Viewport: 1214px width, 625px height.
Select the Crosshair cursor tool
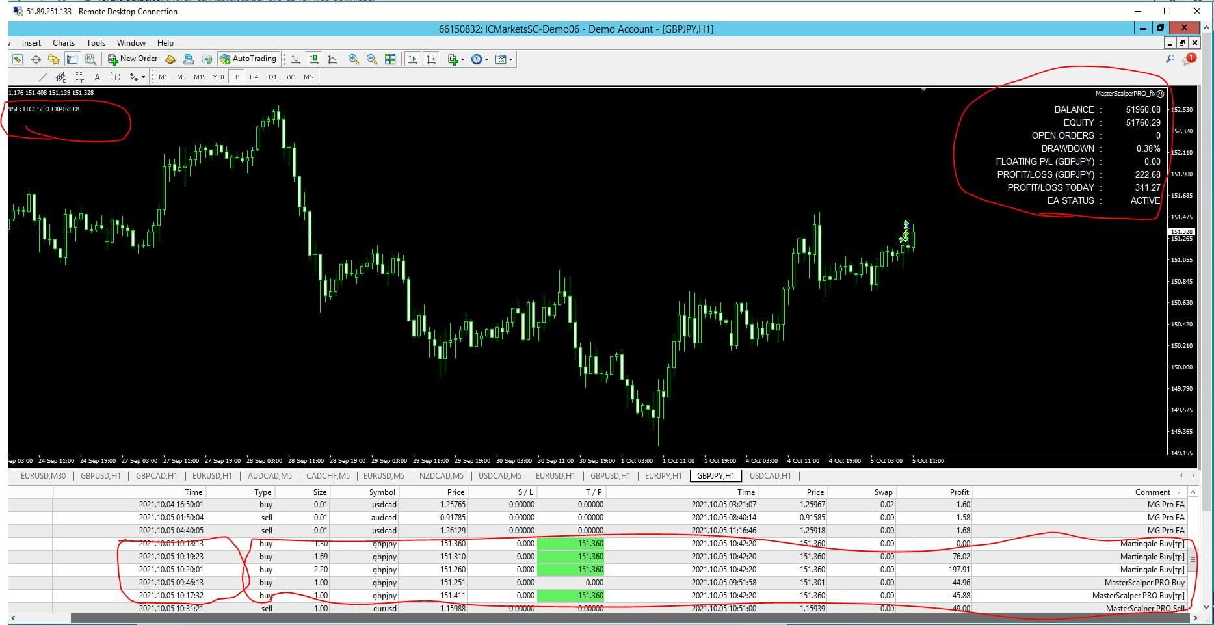pos(36,59)
